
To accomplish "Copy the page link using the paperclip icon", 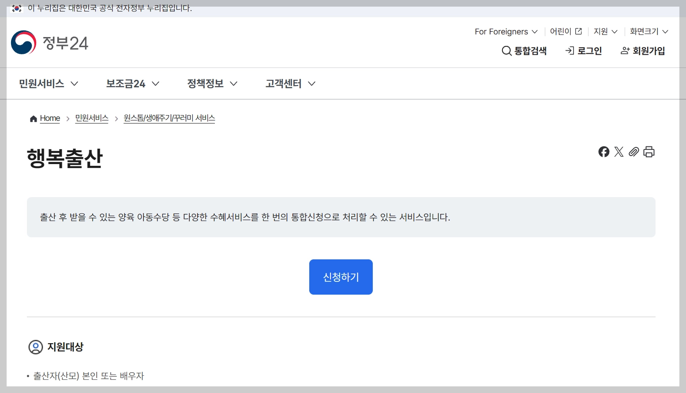I will (x=634, y=152).
